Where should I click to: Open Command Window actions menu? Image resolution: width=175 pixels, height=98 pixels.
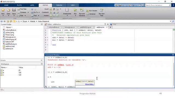(x=173, y=55)
